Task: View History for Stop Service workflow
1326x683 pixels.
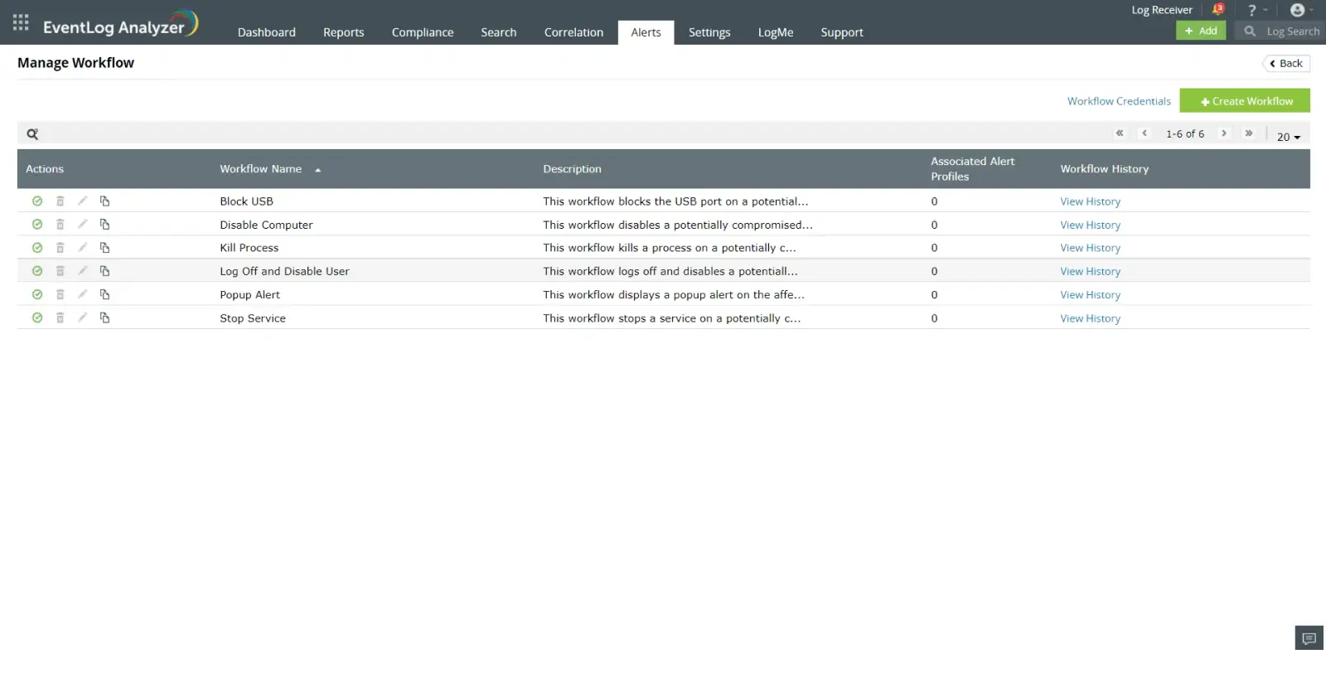Action: [1090, 318]
